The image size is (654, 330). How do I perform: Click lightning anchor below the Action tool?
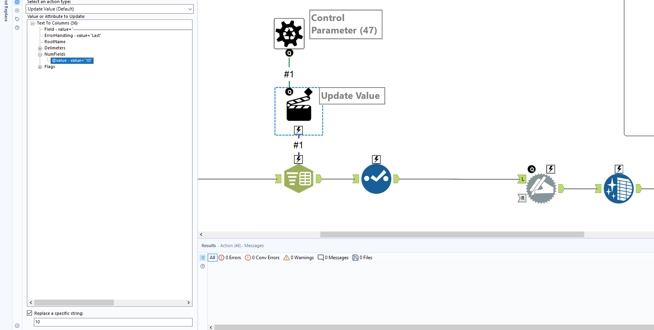(299, 130)
